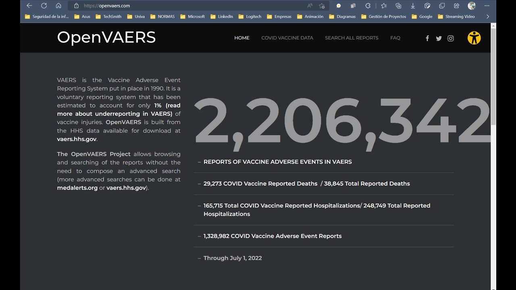Viewport: 516px width, 290px height.
Task: Open 1,328,982 COVID Vaccine Adverse Event Reports
Action: 273,236
